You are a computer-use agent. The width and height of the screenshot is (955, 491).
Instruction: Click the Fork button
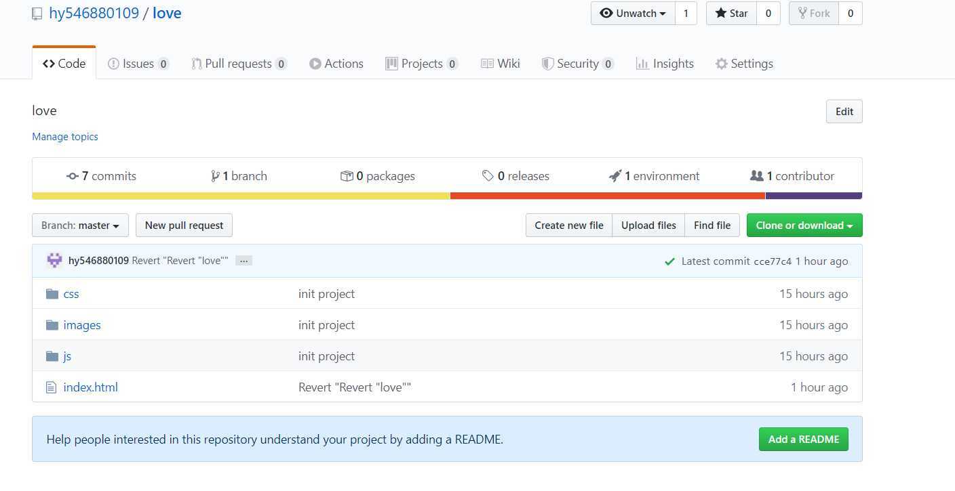click(x=814, y=14)
